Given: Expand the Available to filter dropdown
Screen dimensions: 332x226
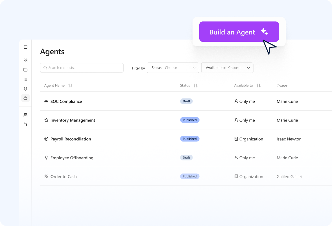Looking at the screenshot, I should coord(227,68).
